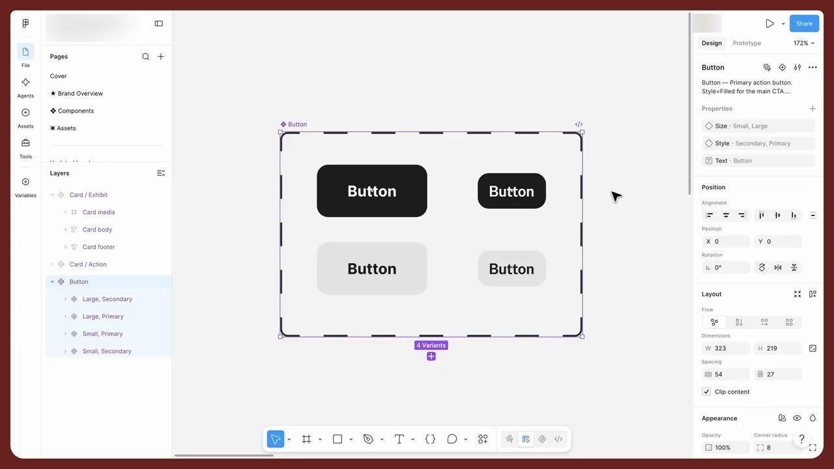Image resolution: width=834 pixels, height=469 pixels.
Task: Select the curly braces code tool
Action: click(430, 439)
